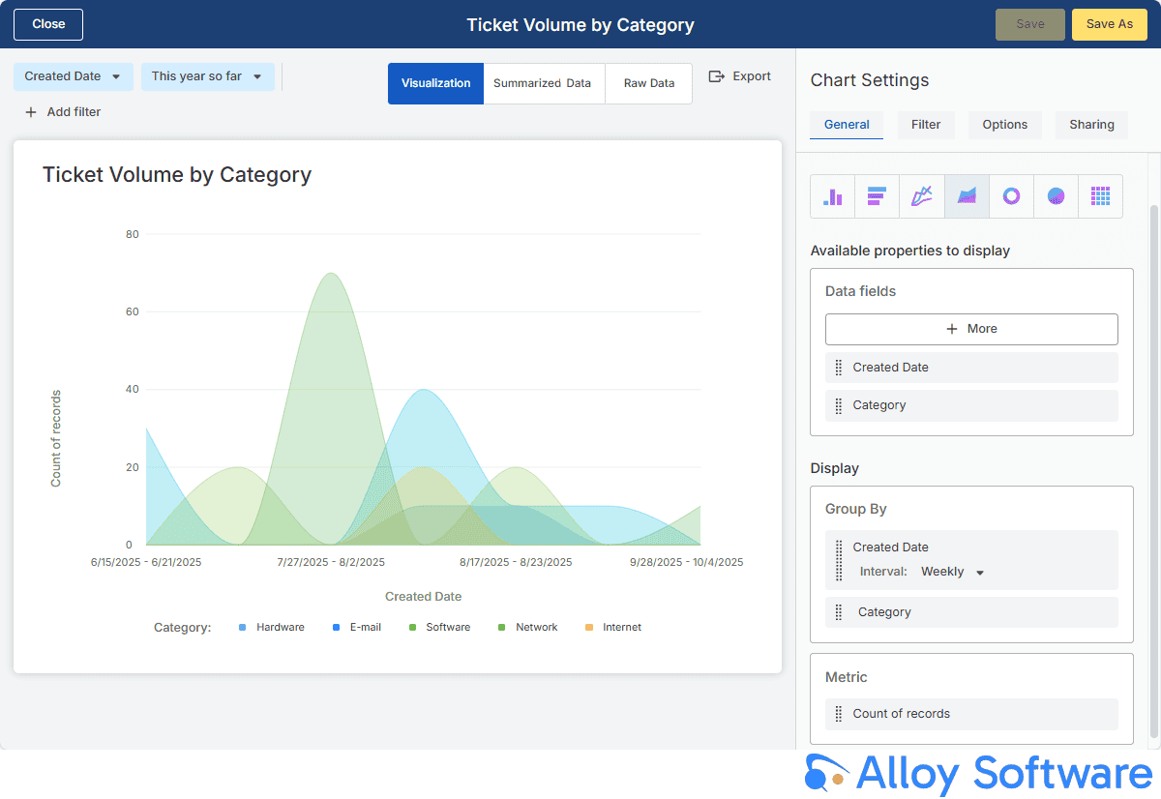Select the horizontal bar chart icon
Image resolution: width=1161 pixels, height=799 pixels.
pos(877,196)
